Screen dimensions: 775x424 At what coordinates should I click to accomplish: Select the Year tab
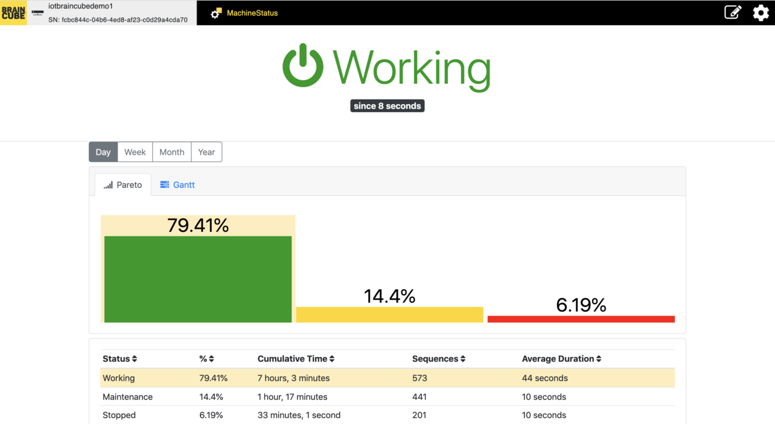tap(206, 152)
